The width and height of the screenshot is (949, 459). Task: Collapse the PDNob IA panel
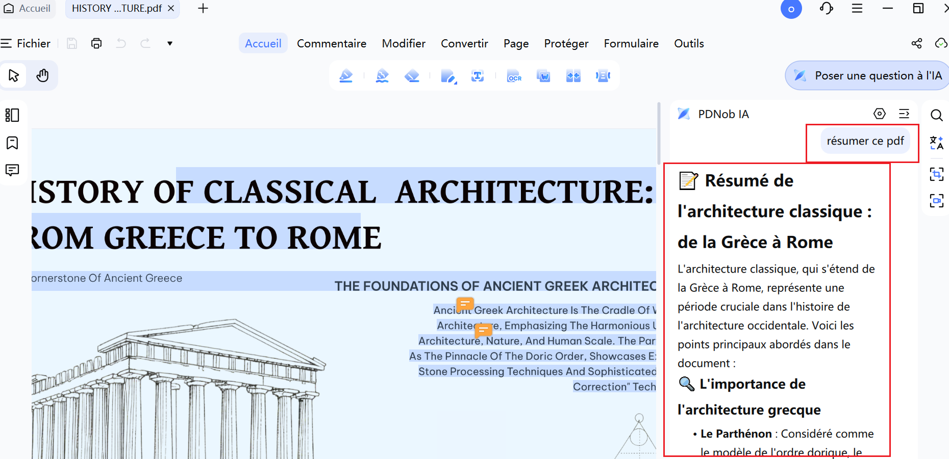click(x=904, y=114)
